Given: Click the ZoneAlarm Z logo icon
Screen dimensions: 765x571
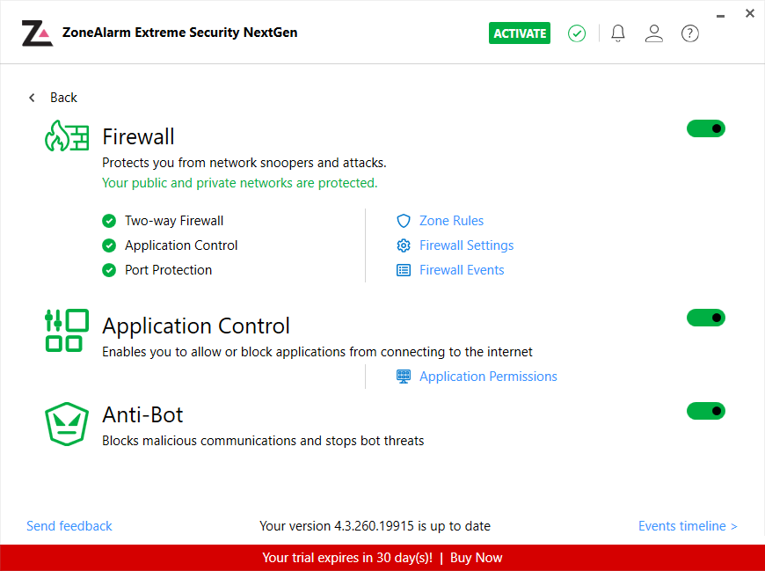Looking at the screenshot, I should (x=37, y=33).
